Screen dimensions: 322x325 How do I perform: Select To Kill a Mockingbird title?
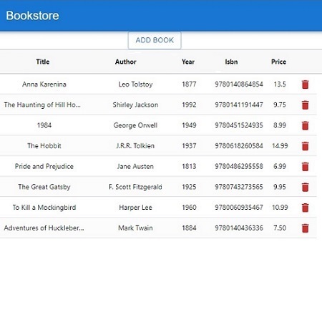(44, 208)
